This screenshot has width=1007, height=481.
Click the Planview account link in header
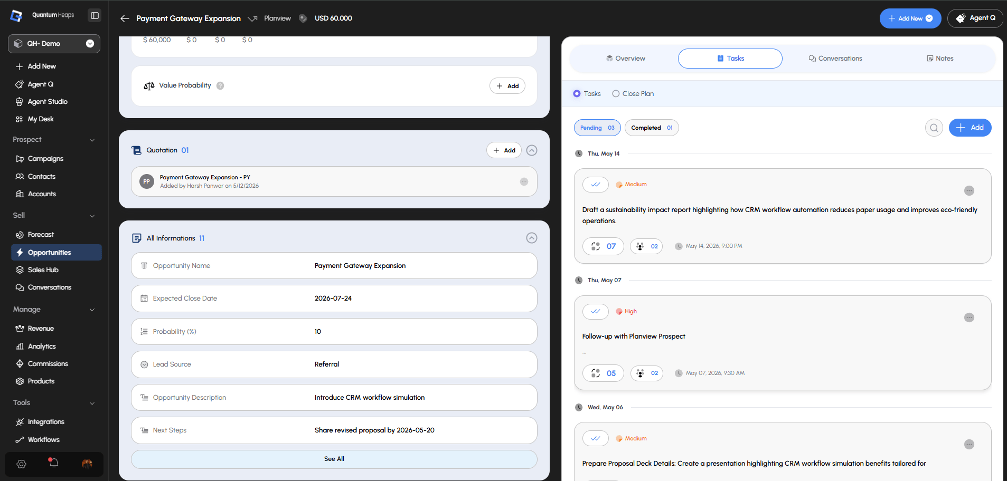click(277, 18)
